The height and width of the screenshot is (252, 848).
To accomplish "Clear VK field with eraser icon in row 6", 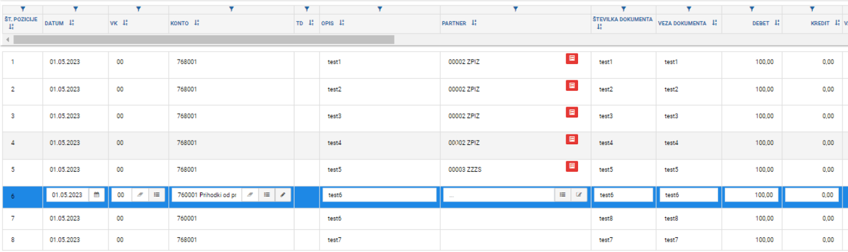I will (140, 195).
